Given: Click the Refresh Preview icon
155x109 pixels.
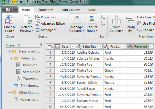Looking at the screenshot, I should coord(28,20).
